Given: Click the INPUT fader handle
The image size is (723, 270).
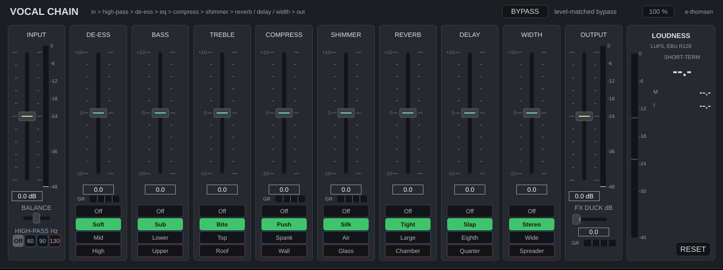Looking at the screenshot, I should (x=27, y=116).
